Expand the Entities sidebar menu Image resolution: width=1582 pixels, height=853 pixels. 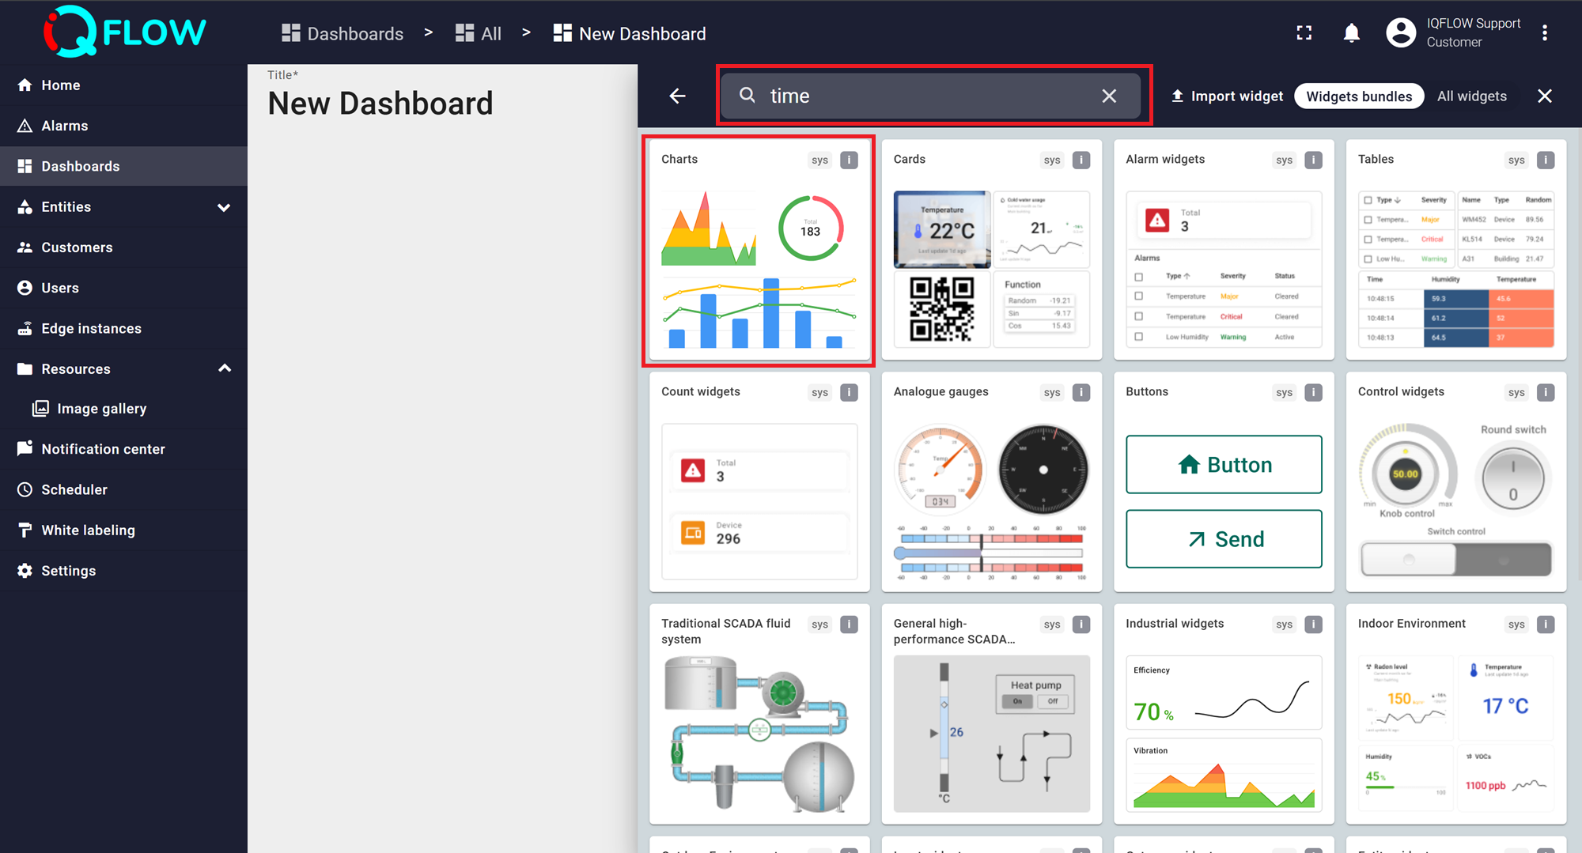tap(224, 207)
